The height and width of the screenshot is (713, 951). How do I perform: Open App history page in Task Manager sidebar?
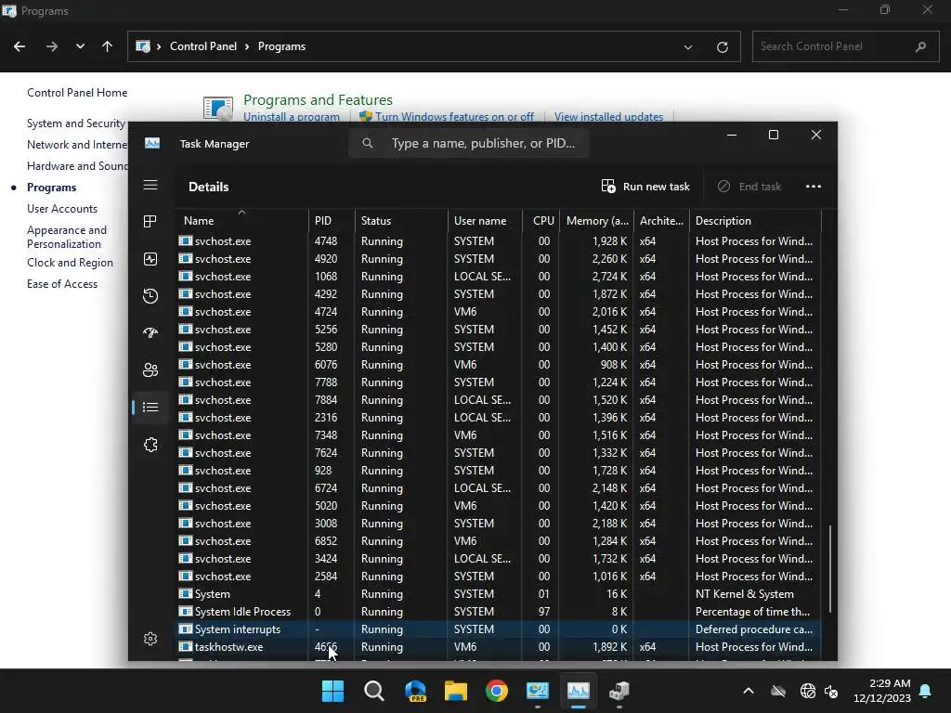(150, 296)
